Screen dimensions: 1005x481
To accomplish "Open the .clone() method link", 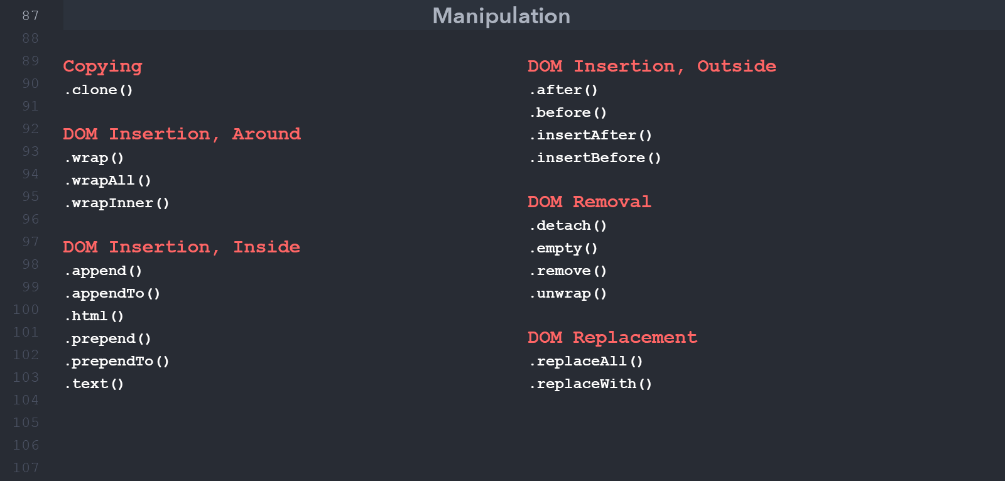I will point(99,90).
